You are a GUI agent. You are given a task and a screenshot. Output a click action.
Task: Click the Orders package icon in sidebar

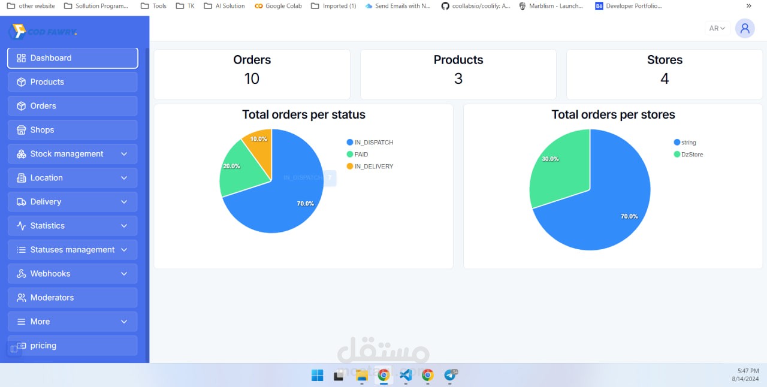[x=21, y=106]
